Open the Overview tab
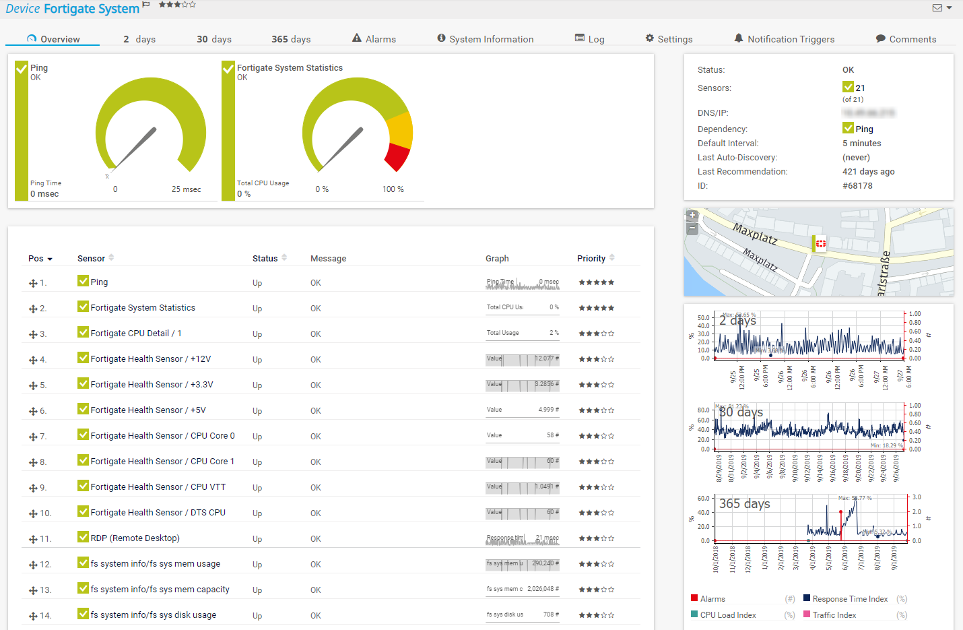 [x=53, y=39]
